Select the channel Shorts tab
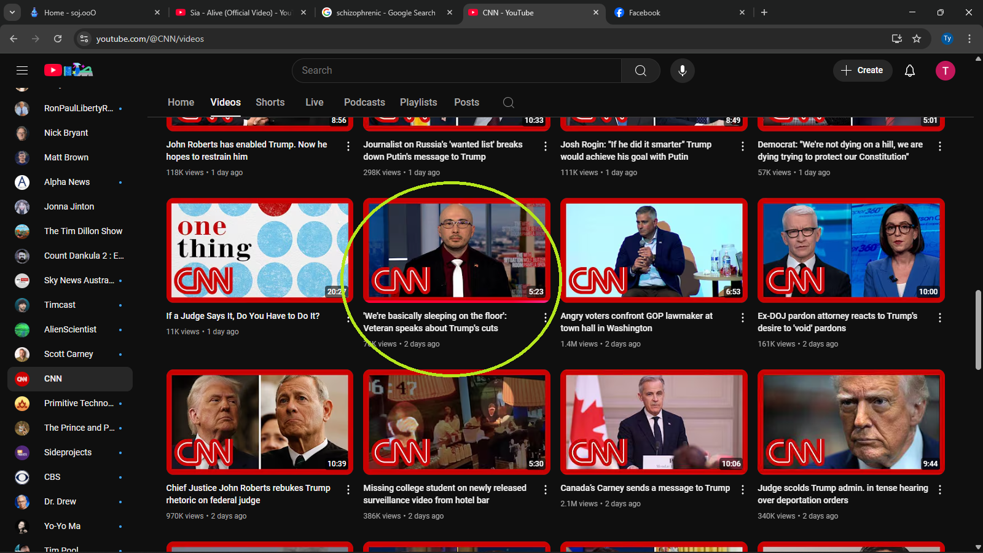The width and height of the screenshot is (983, 553). click(270, 103)
